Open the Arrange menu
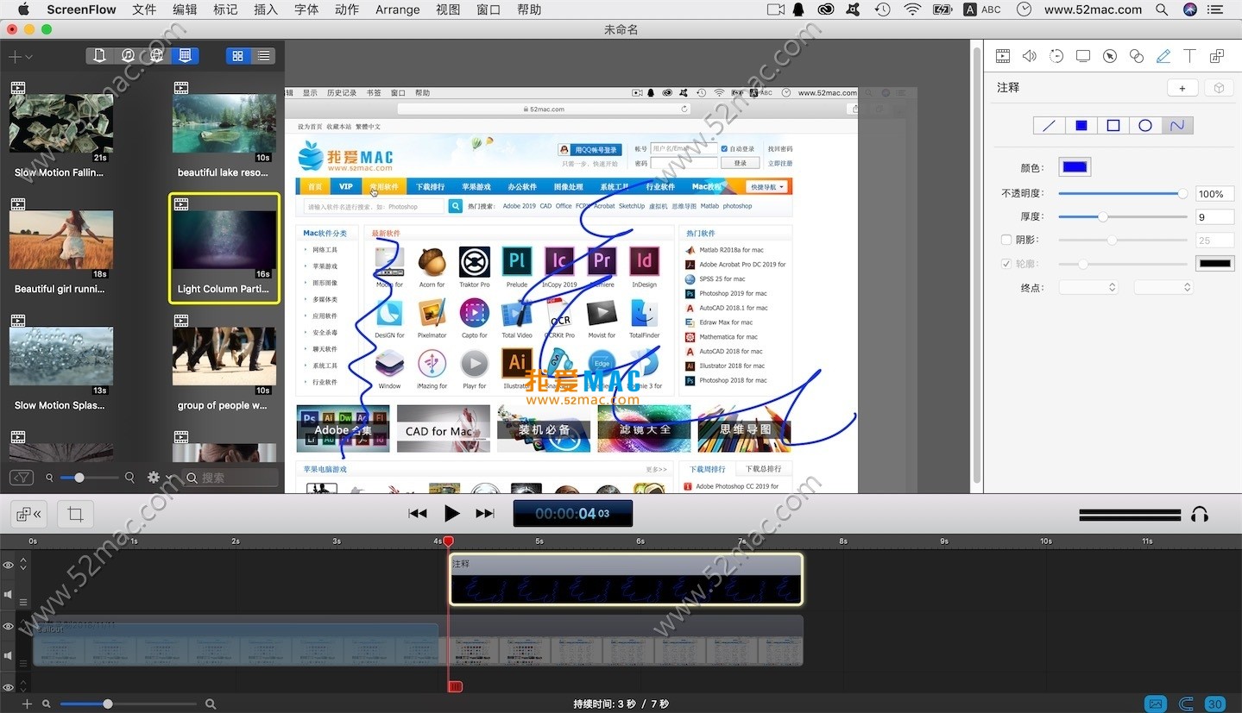Image resolution: width=1242 pixels, height=713 pixels. coord(398,9)
